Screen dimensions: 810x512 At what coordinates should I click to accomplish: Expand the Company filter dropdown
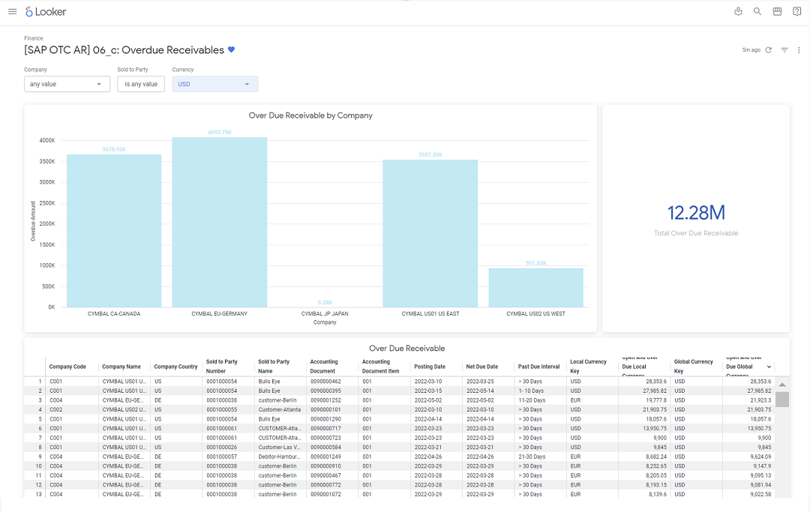pos(67,84)
